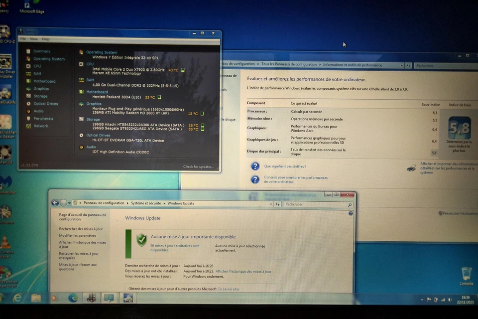Viewport: 478px width, 319px height.
Task: Click Check for updates in Speccy
Action: pyautogui.click(x=198, y=166)
